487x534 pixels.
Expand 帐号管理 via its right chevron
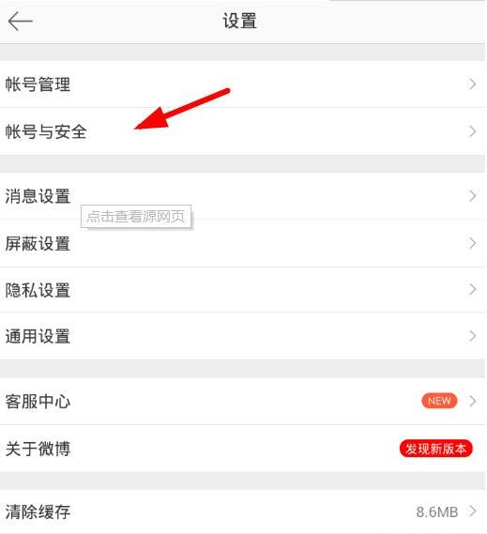(472, 84)
